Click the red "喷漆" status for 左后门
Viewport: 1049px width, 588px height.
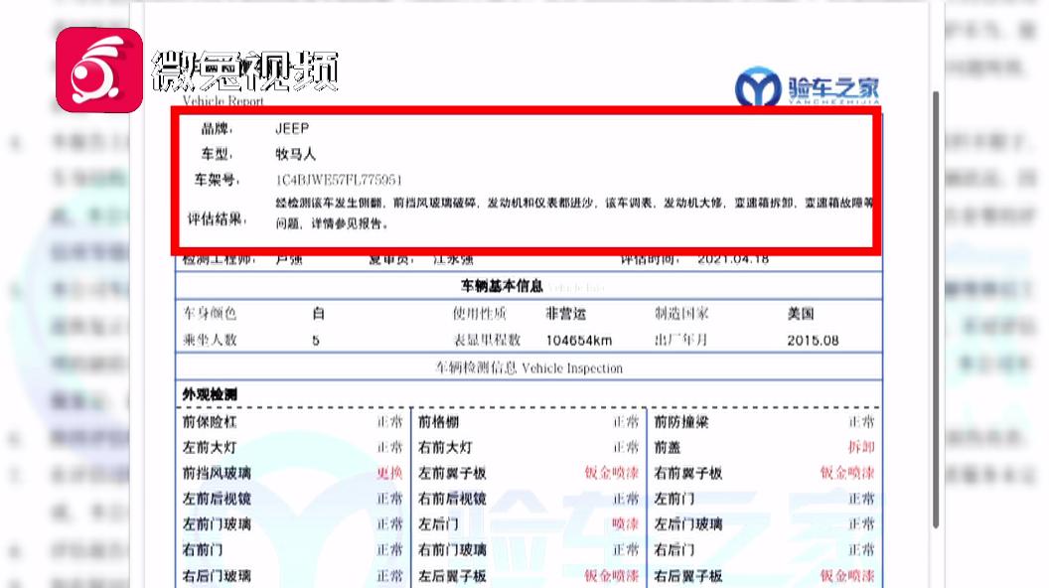(x=626, y=523)
